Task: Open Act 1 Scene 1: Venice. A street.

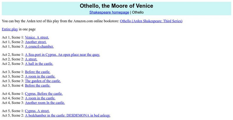Action: pyautogui.click(x=37, y=37)
